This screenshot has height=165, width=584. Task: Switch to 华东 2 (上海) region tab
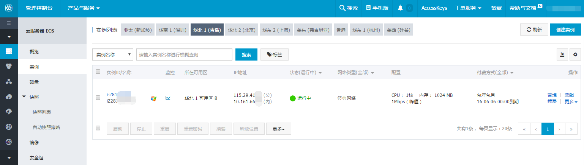coord(276,30)
